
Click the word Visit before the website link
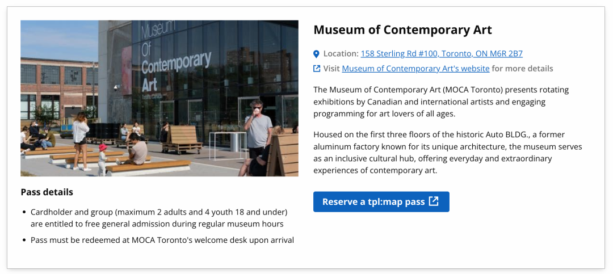[x=331, y=69]
